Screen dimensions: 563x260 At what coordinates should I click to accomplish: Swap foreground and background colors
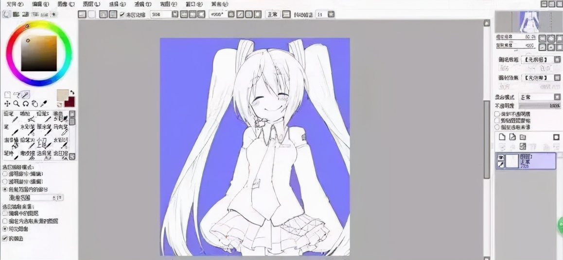click(x=72, y=92)
